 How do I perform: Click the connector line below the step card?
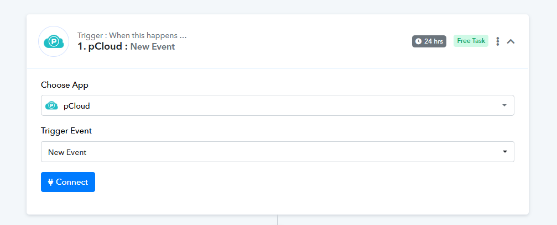[x=278, y=219]
